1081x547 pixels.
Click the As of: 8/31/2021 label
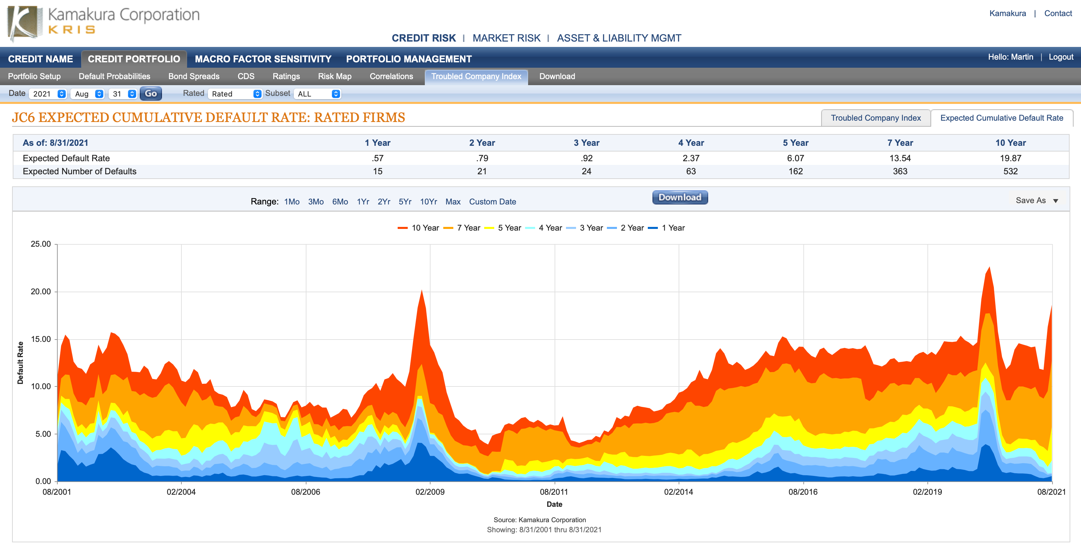tap(55, 143)
